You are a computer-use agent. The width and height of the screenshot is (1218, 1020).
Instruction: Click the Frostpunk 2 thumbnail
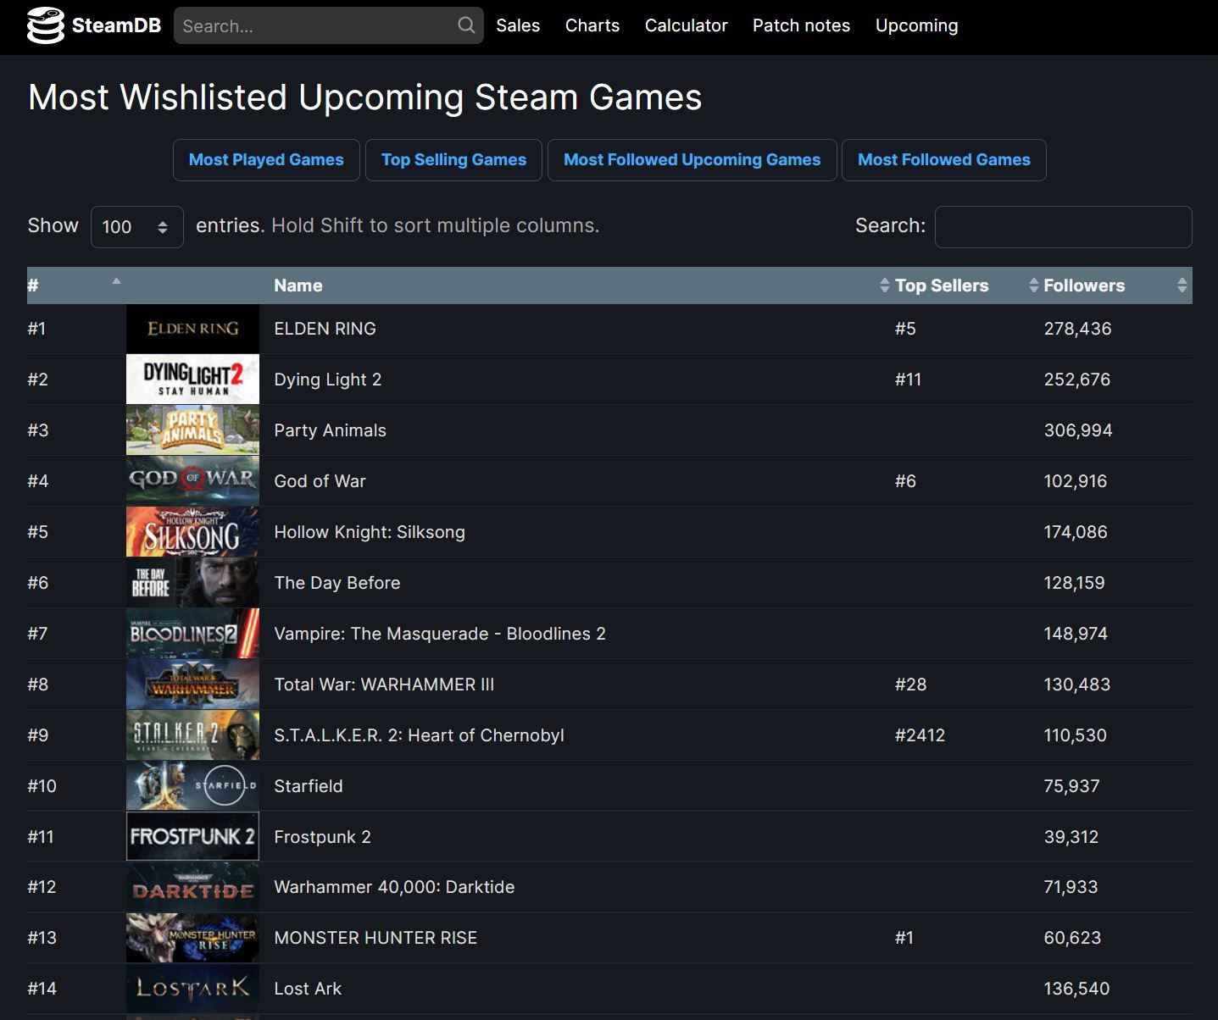pyautogui.click(x=192, y=836)
